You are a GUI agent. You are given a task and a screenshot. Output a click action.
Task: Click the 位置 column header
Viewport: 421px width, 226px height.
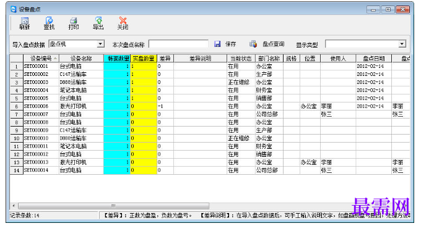coord(310,59)
